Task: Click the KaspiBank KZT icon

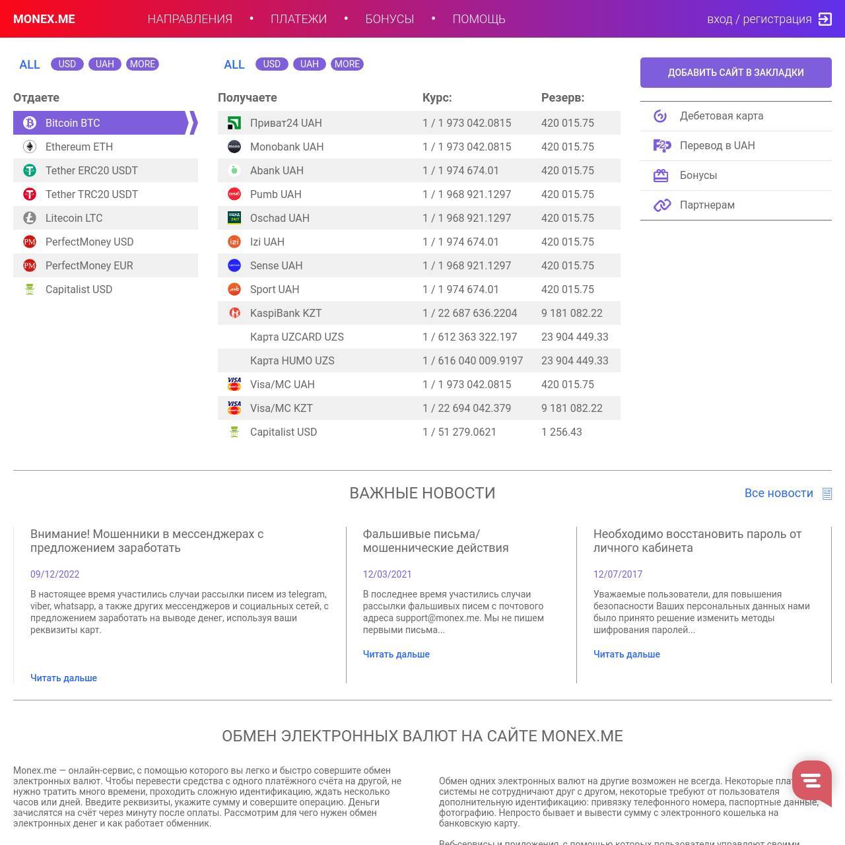Action: click(234, 313)
